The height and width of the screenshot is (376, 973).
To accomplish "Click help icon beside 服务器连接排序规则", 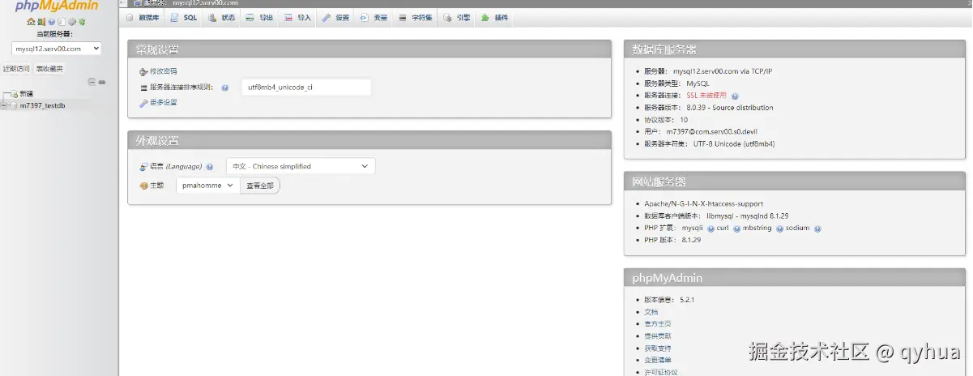I will pos(224,88).
